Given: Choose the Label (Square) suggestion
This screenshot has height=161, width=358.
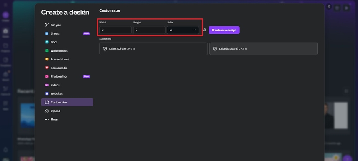Looking at the screenshot, I should (263, 49).
